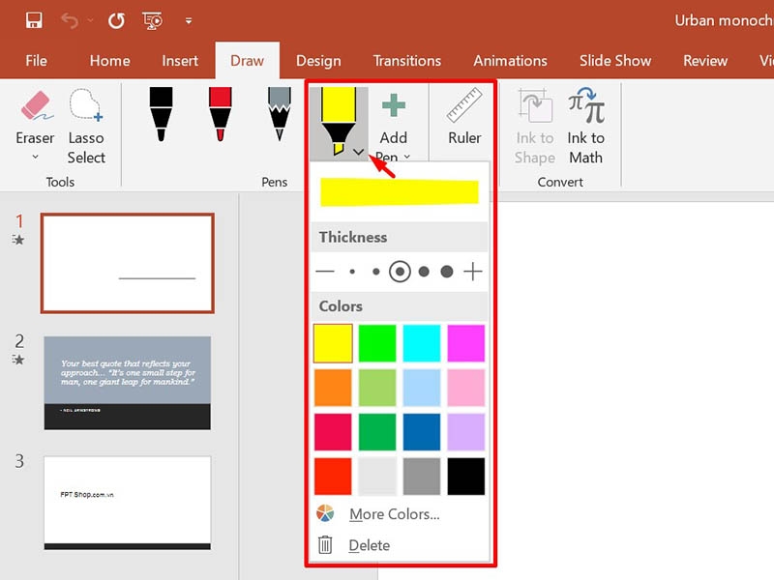Pick the crimson pink-red color swatch
This screenshot has height=580, width=774.
333,432
